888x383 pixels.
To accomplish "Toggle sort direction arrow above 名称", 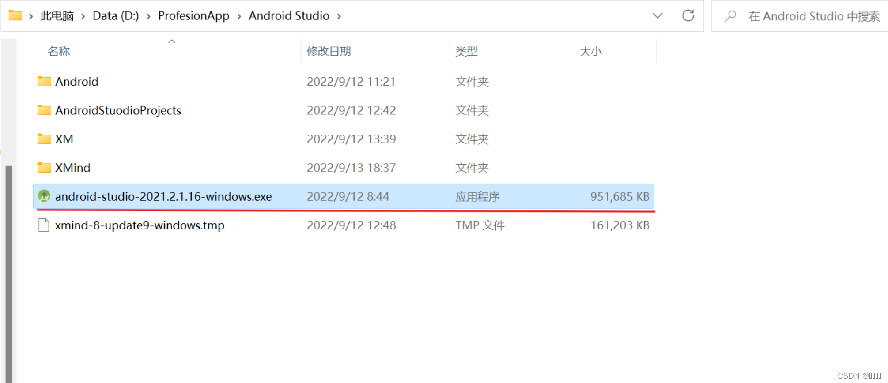I will 172,41.
